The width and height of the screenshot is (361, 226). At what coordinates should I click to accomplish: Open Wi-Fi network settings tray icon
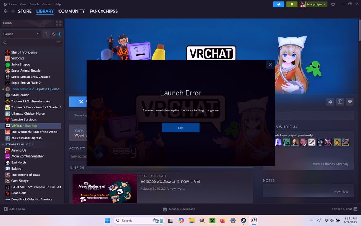(x=326, y=221)
